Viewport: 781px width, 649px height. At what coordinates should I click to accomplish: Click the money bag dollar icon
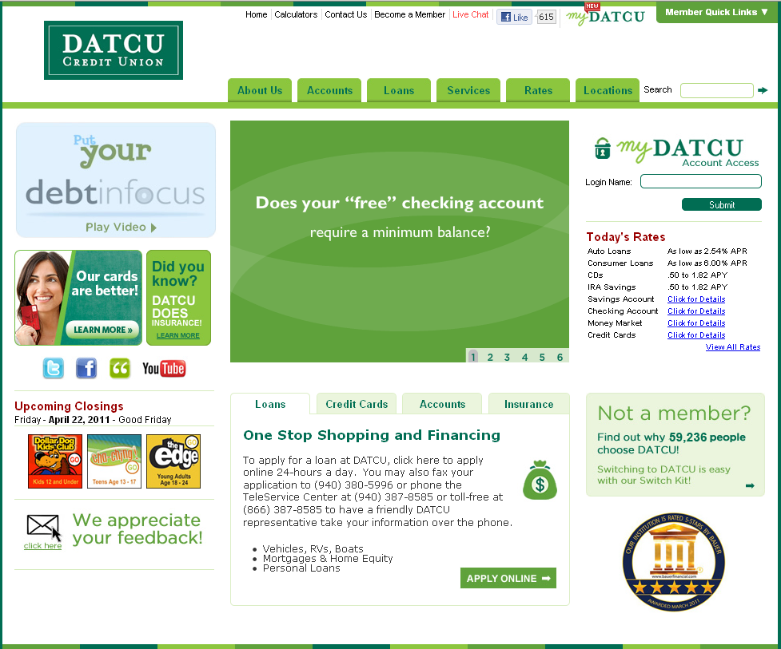(540, 480)
